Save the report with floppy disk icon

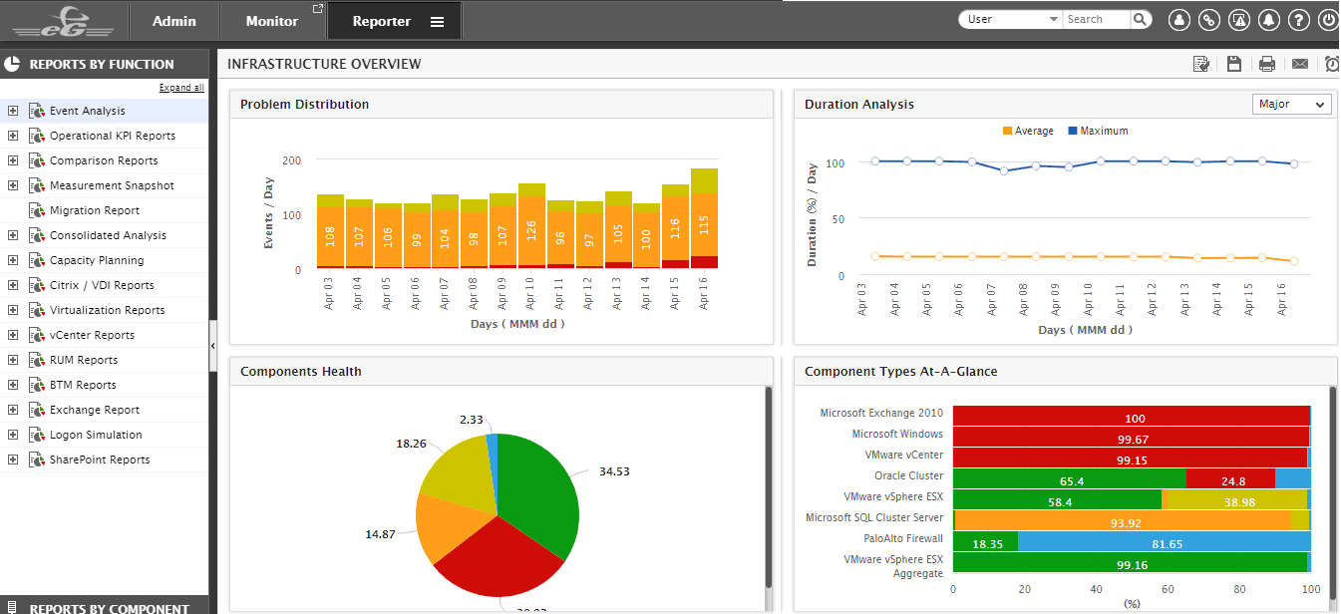click(x=1234, y=64)
